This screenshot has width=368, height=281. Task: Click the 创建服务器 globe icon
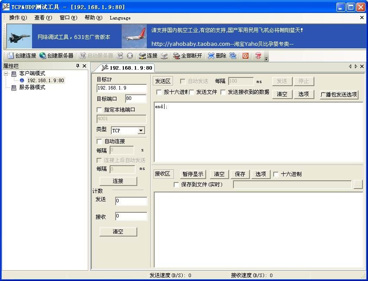coord(43,55)
